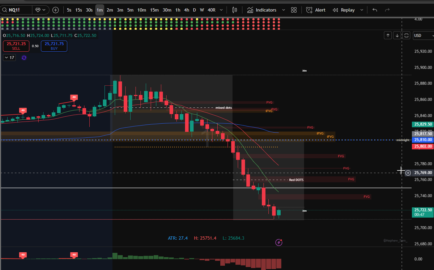Click the purple refresh indicator icon
The width and height of the screenshot is (434, 270).
pos(24,57)
